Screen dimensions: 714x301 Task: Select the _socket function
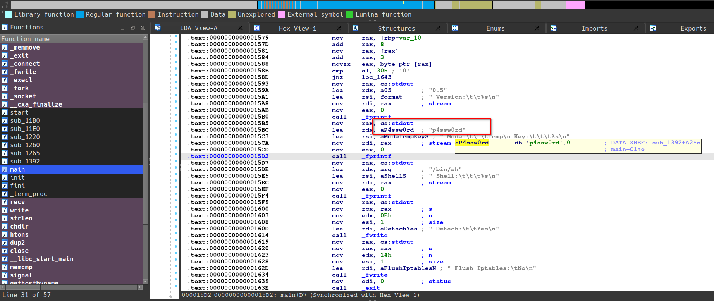(x=71, y=96)
